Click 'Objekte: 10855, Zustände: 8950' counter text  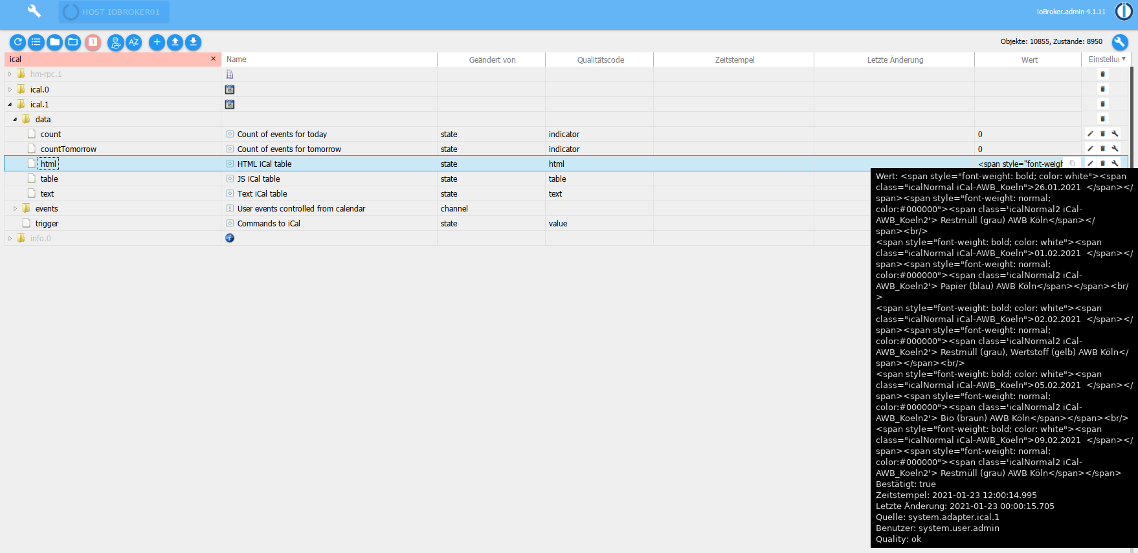(1051, 41)
